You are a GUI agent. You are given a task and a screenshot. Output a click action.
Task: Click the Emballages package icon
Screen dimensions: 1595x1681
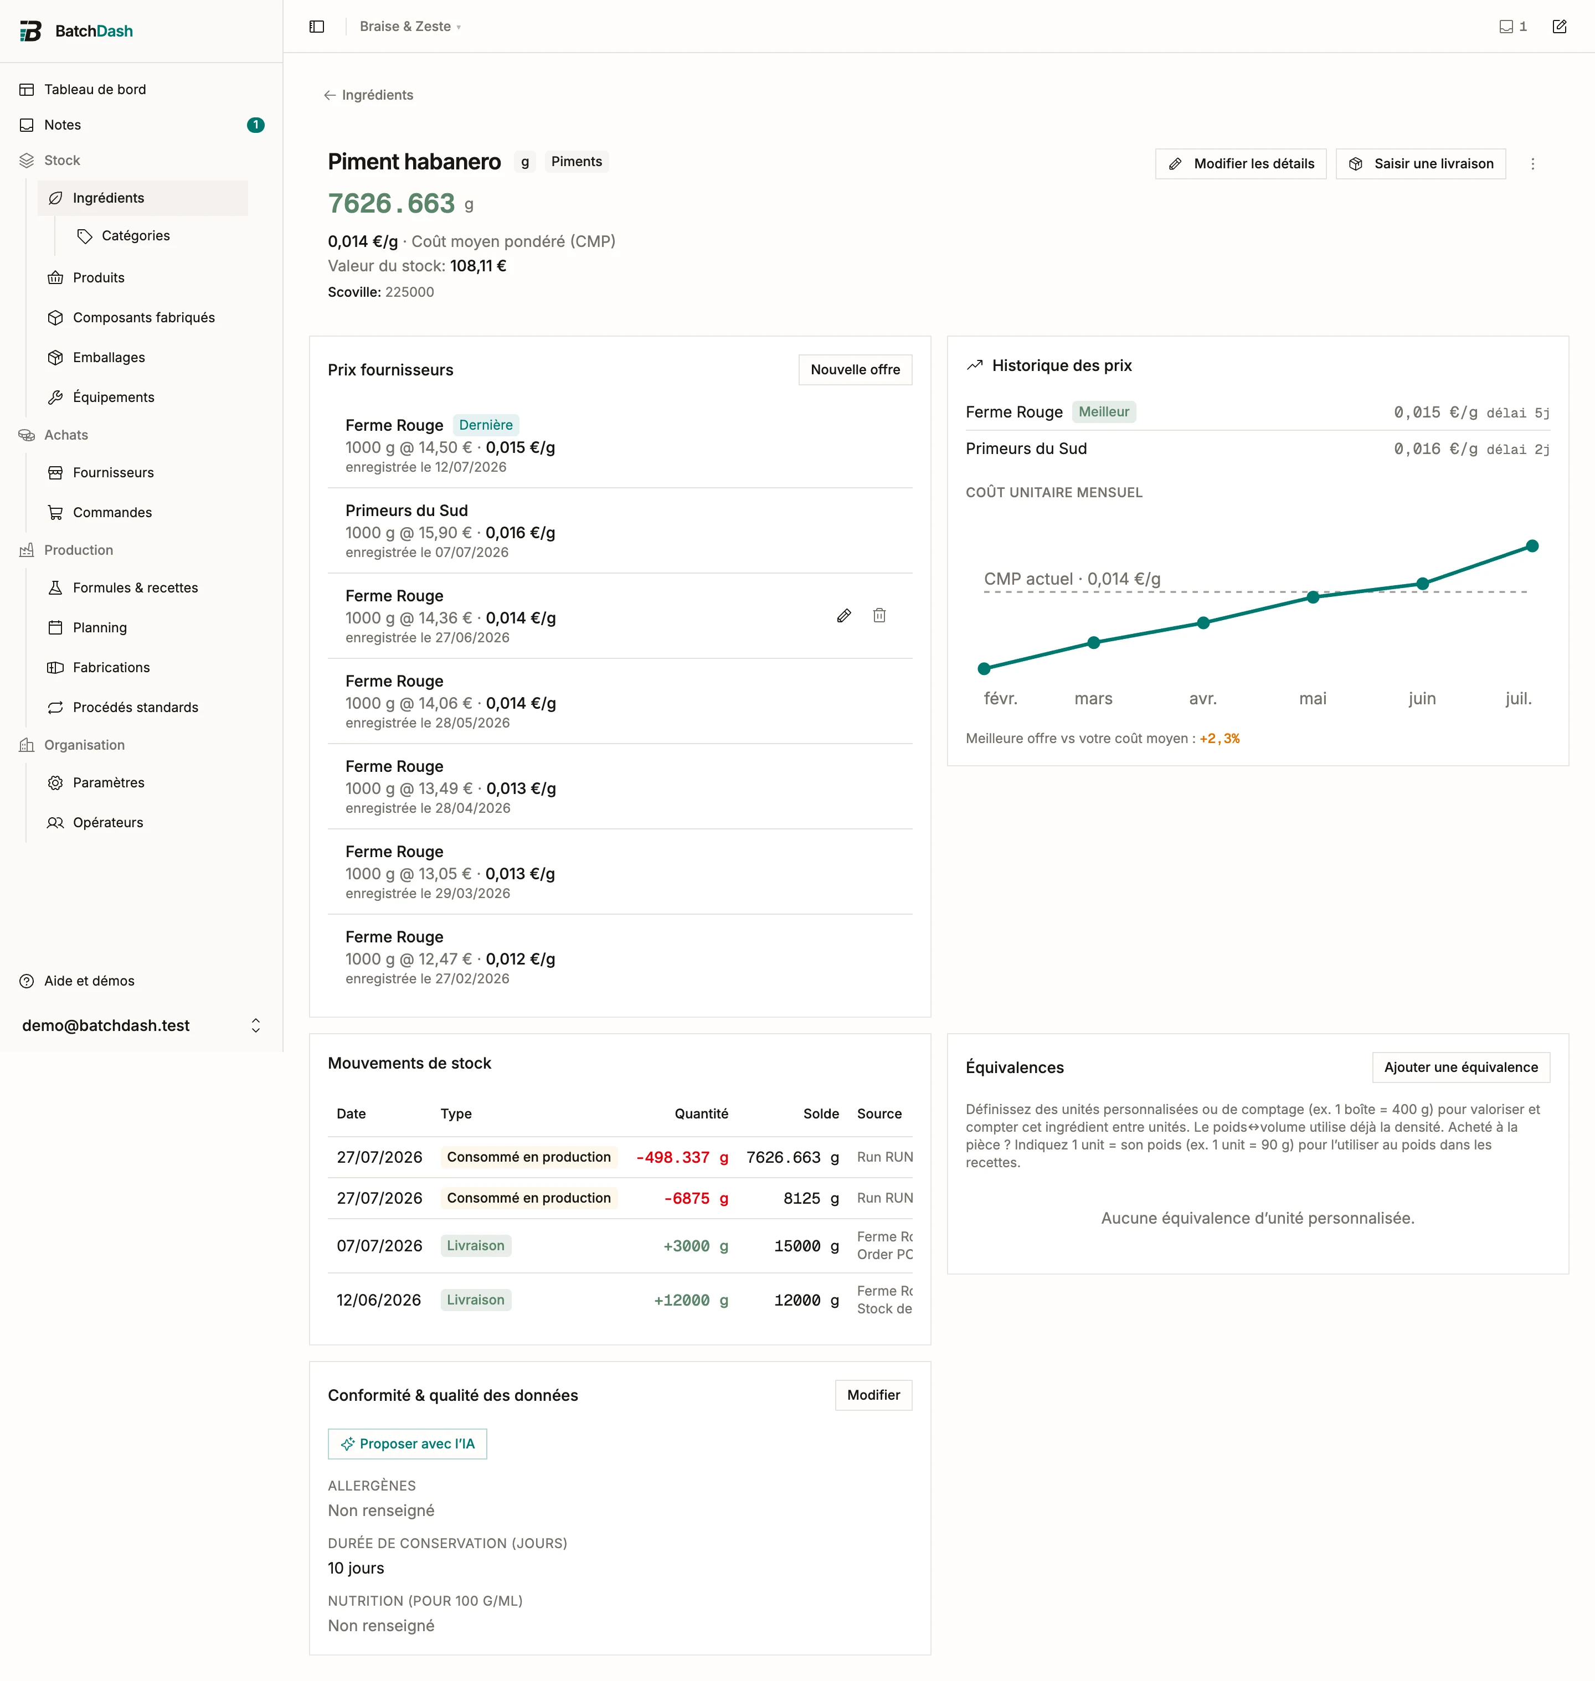click(55, 358)
